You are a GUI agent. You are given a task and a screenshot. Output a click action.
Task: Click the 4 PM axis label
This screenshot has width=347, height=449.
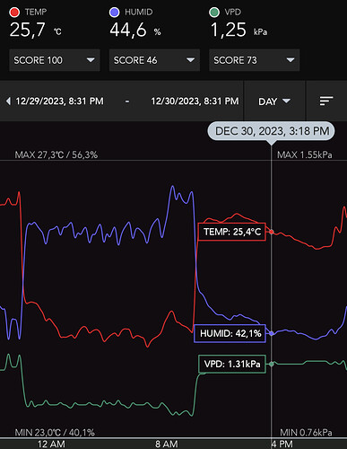tap(282, 445)
